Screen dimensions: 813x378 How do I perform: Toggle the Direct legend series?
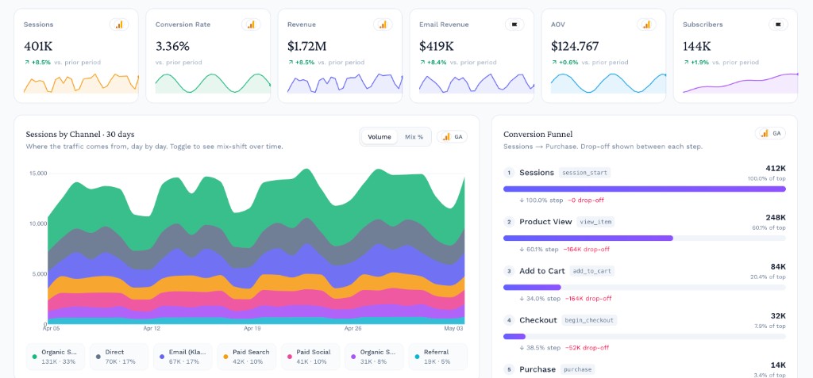(119, 357)
